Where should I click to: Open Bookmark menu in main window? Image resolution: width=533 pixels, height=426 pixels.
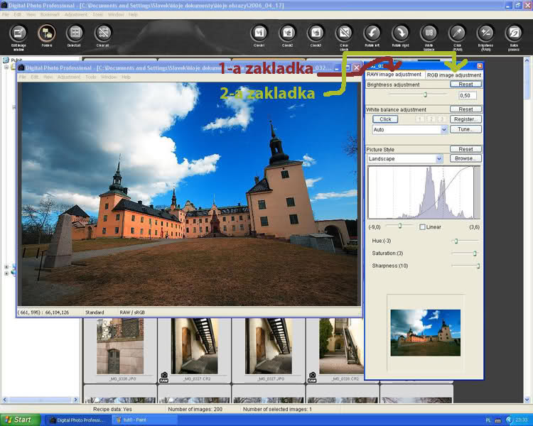(50, 15)
